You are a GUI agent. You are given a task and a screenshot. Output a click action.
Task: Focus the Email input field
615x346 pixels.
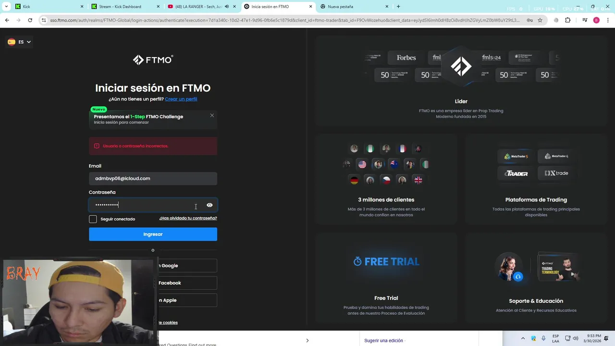(x=153, y=178)
